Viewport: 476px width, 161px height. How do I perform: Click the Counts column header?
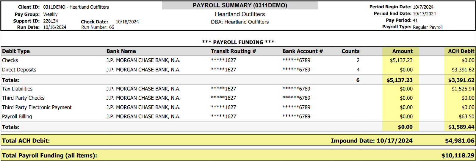point(350,51)
